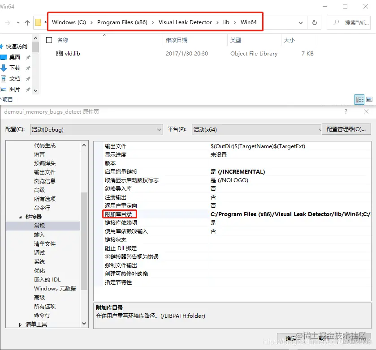Click the vld.lib file icon
This screenshot has width=376, height=350.
(60, 53)
